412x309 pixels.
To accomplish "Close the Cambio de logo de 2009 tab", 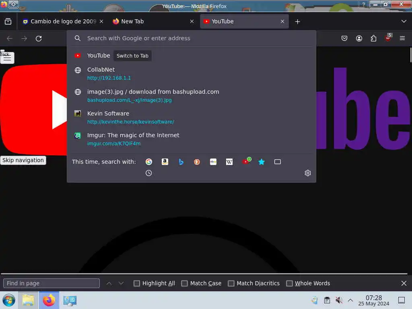I will 101,21.
